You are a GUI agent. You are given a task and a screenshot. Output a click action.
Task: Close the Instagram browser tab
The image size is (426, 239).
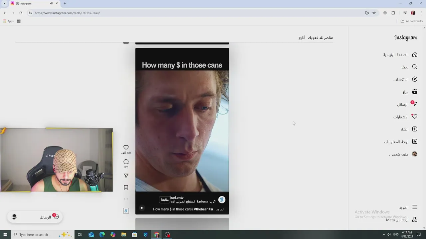[x=57, y=3]
